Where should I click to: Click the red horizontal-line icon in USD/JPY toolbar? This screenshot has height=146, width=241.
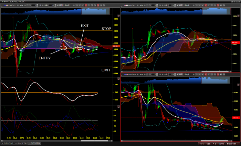click(x=206, y=6)
